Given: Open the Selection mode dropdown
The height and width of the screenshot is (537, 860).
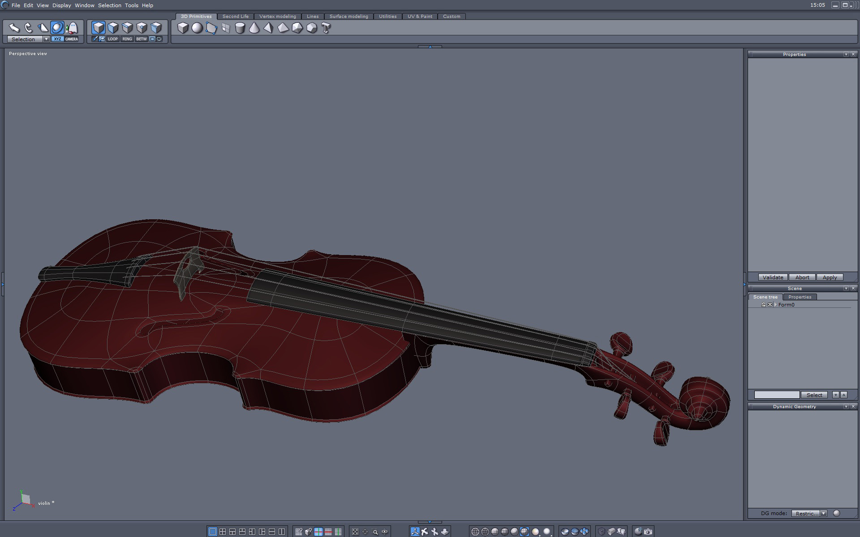Looking at the screenshot, I should [46, 39].
